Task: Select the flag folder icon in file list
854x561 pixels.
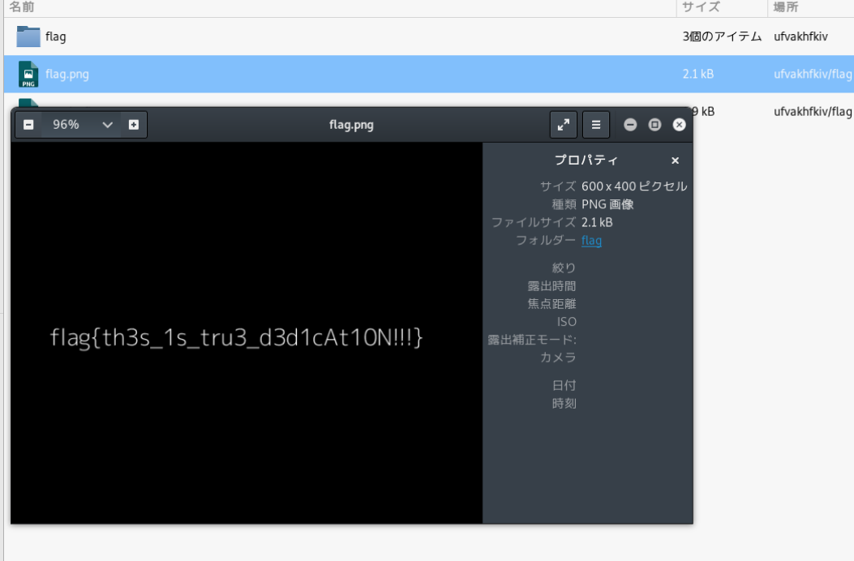Action: coord(28,36)
